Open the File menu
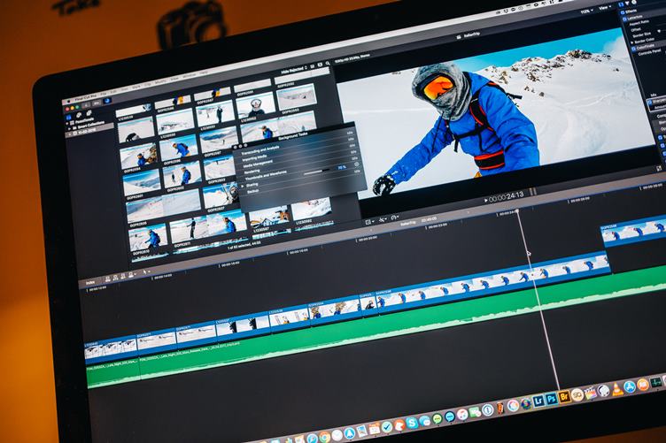 coord(104,94)
